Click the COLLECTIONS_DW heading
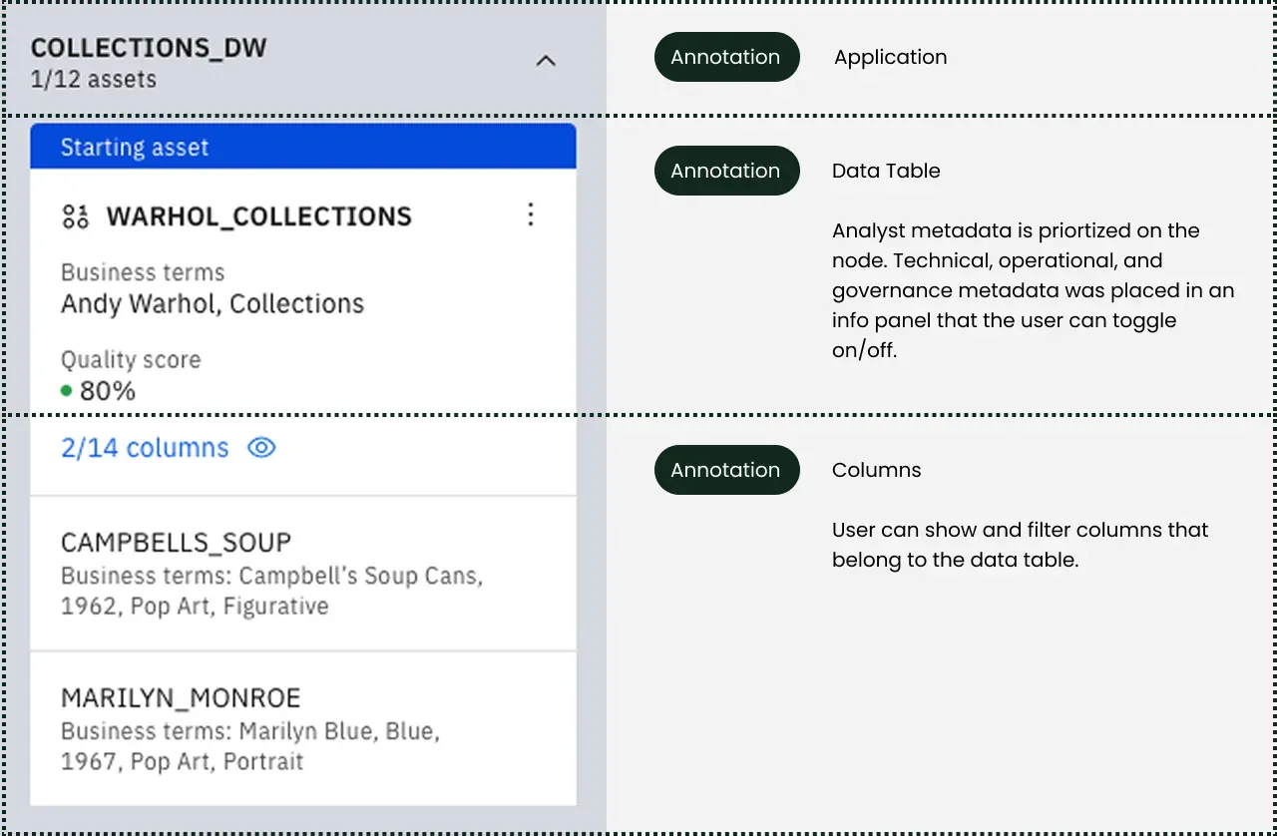 (149, 48)
